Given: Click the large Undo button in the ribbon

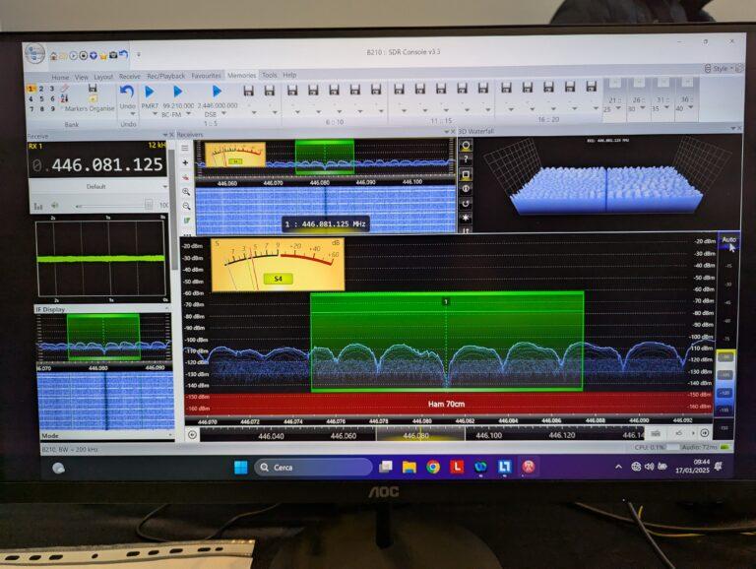Looking at the screenshot, I should pyautogui.click(x=127, y=96).
